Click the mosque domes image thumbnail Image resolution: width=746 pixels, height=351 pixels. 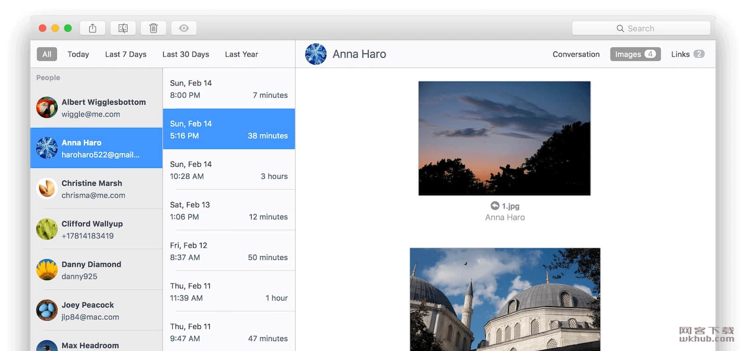click(505, 300)
